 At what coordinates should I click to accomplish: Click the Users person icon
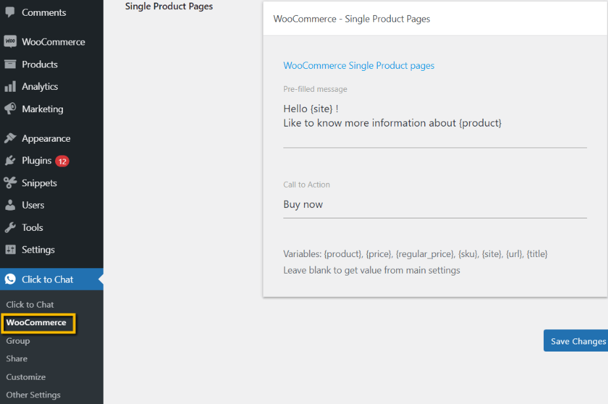coord(10,205)
